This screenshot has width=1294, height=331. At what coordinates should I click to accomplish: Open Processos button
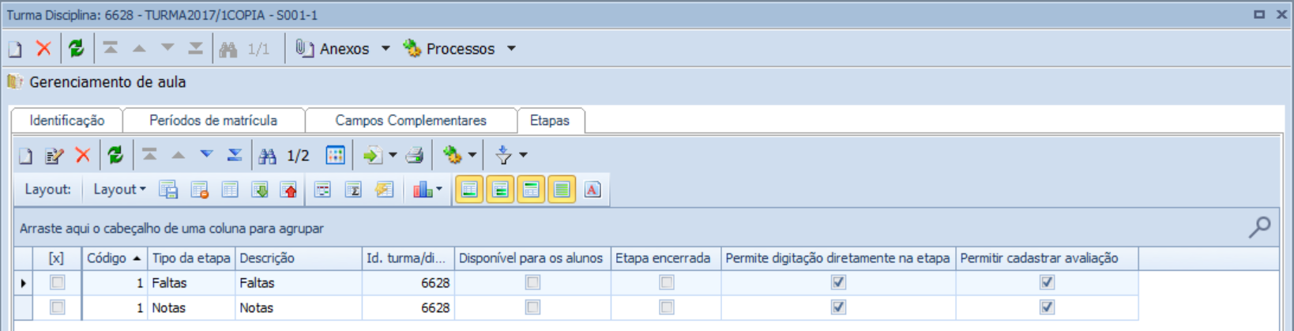tap(449, 49)
